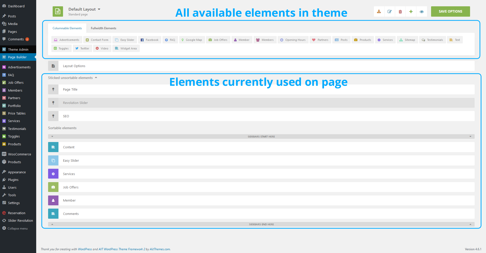Click the SEO pin icon
The height and width of the screenshot is (253, 486).
click(x=53, y=116)
